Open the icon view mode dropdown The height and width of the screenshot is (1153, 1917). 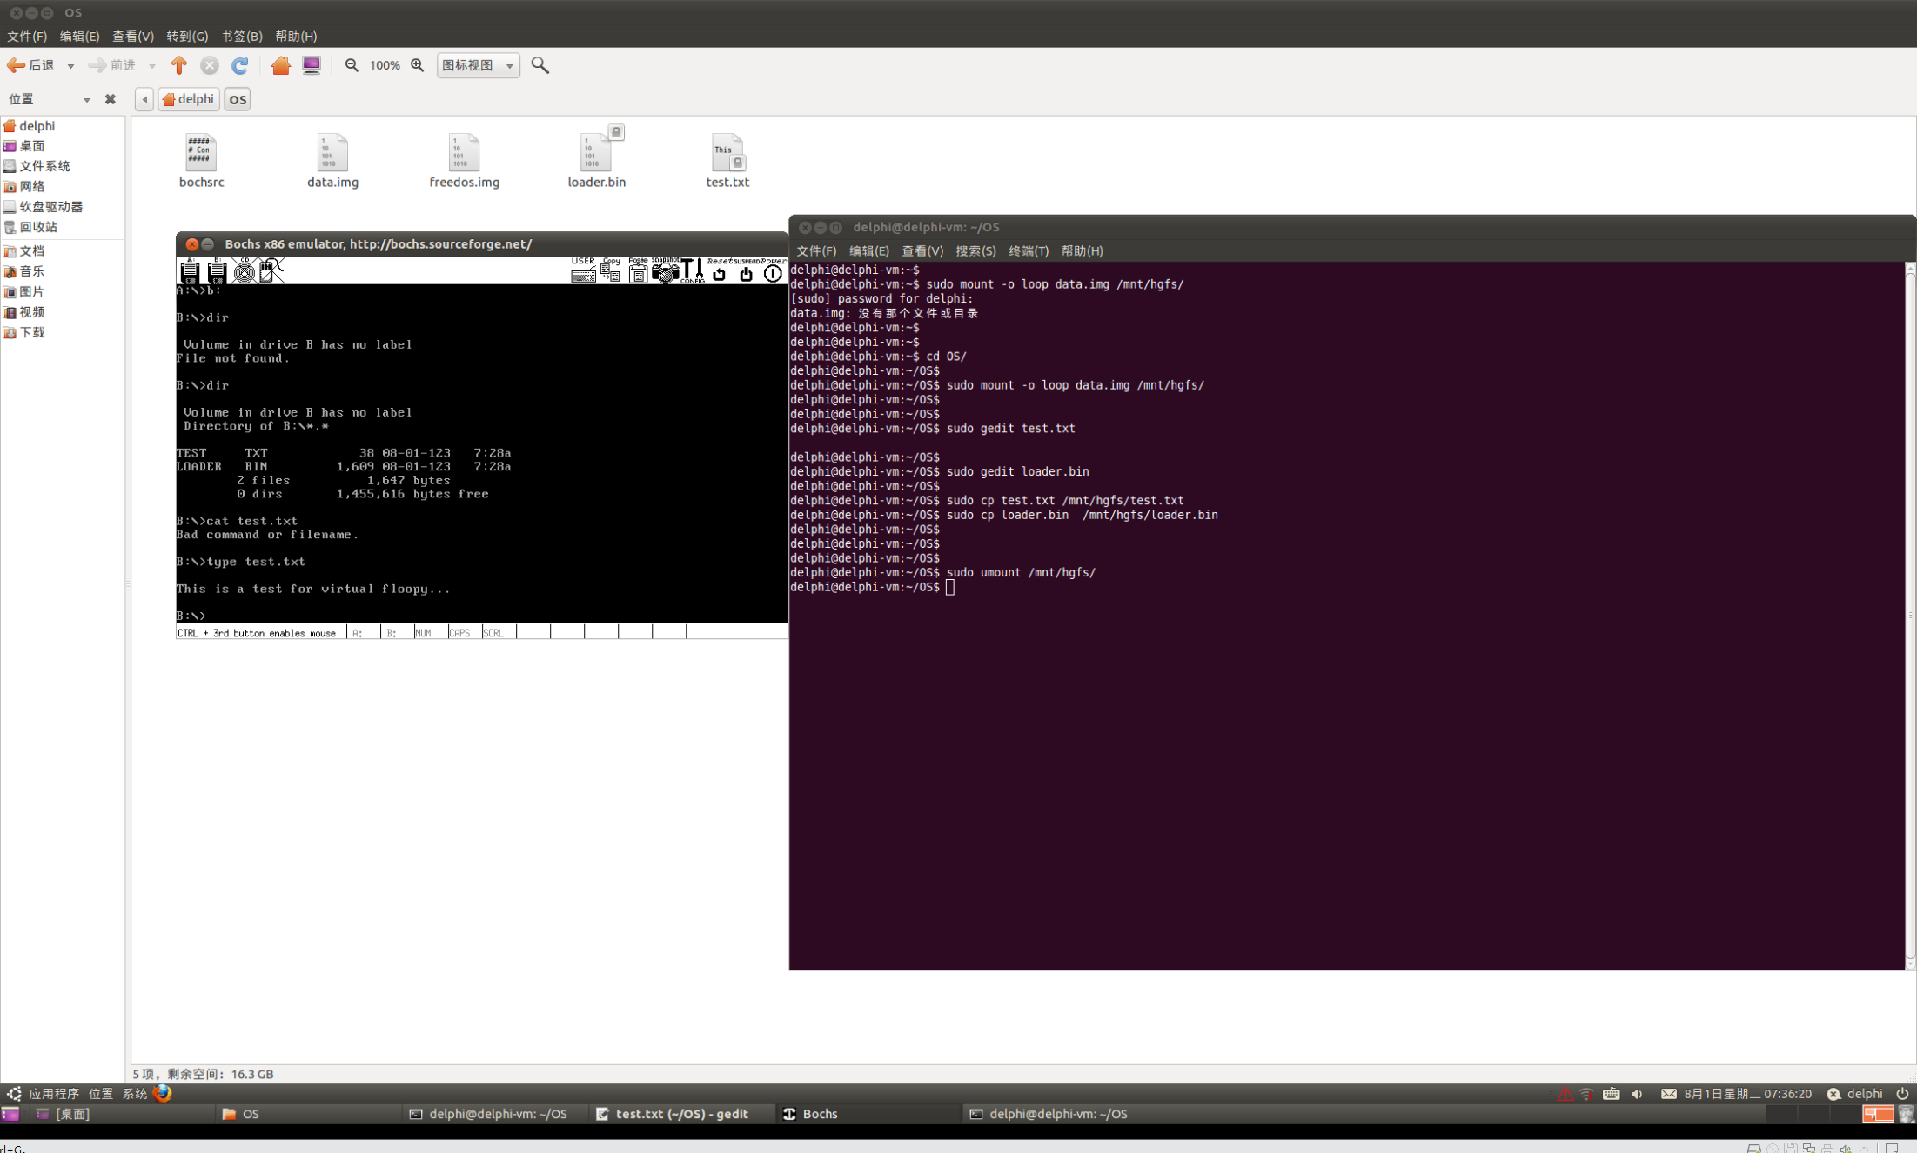478,65
